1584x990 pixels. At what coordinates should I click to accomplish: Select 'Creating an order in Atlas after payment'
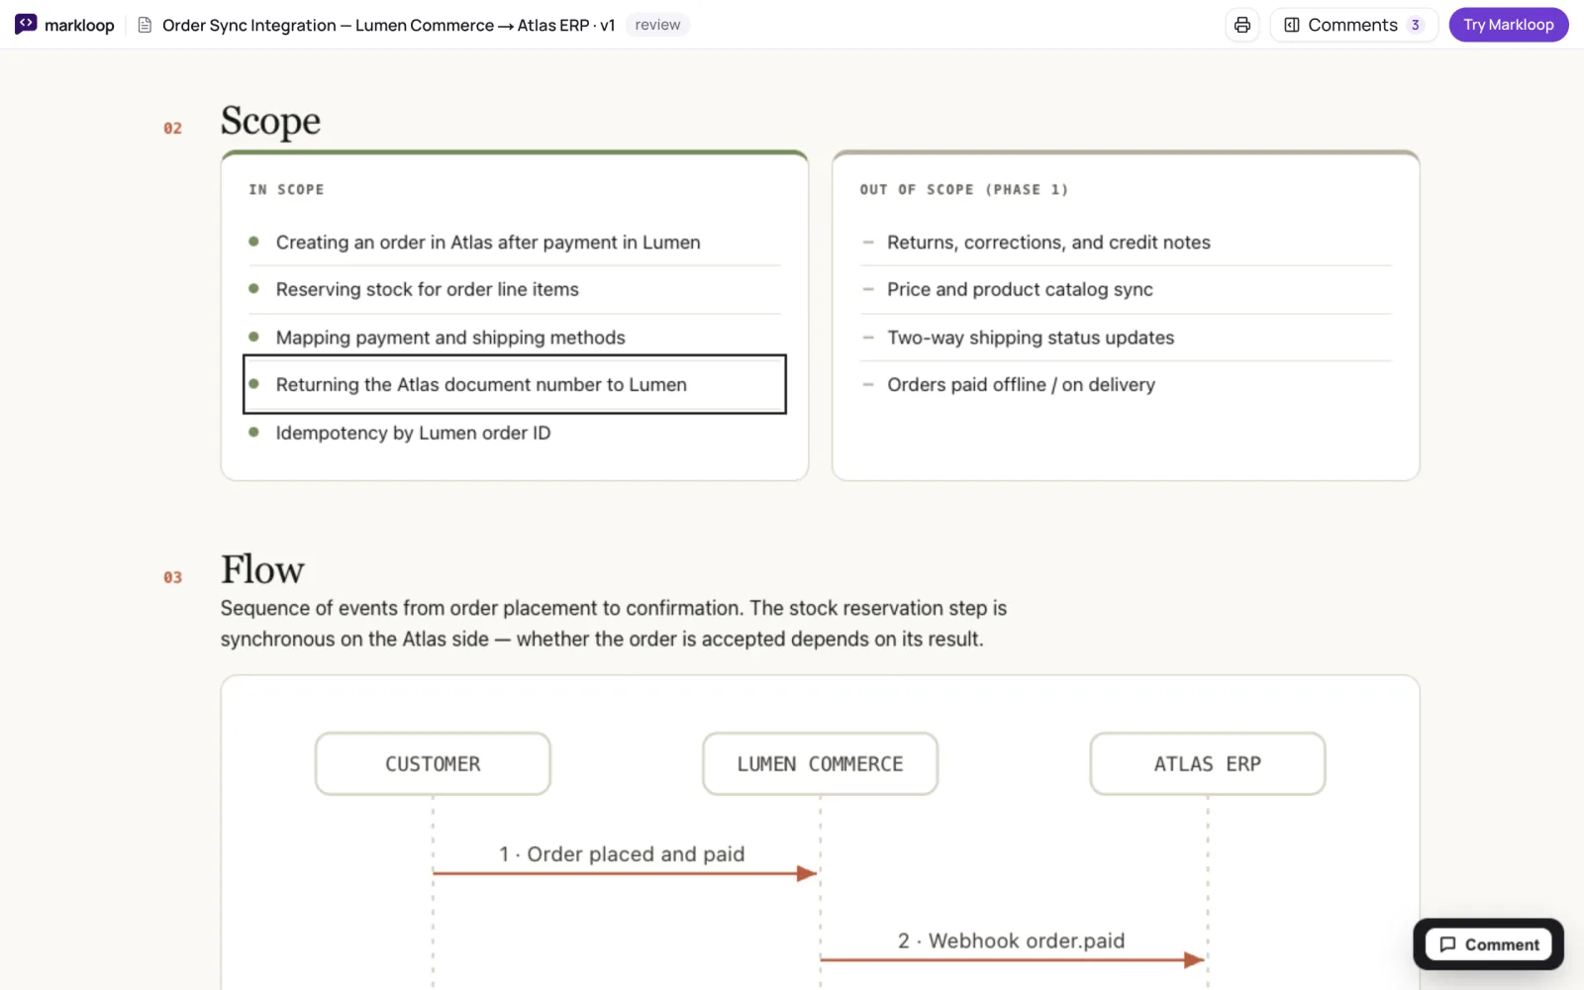[x=515, y=243]
